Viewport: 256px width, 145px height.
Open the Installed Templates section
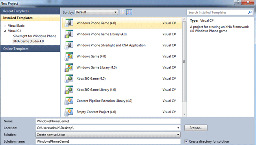click(x=30, y=18)
